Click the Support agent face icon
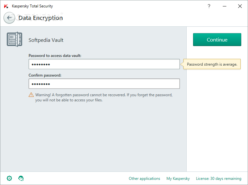The image size is (248, 185). coord(21,178)
